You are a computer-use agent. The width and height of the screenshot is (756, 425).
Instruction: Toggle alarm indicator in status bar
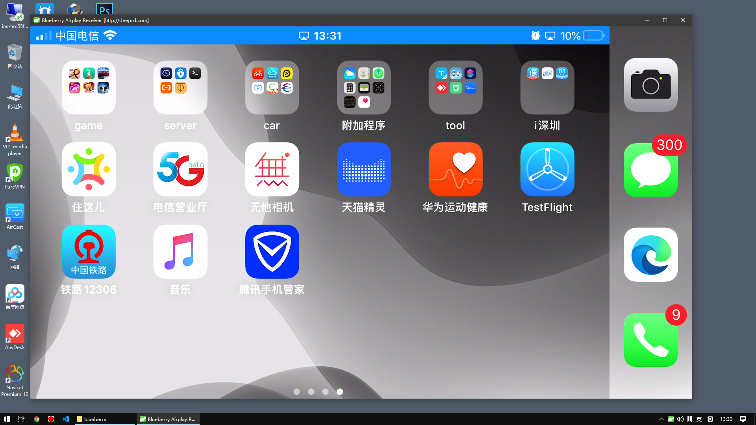[535, 35]
